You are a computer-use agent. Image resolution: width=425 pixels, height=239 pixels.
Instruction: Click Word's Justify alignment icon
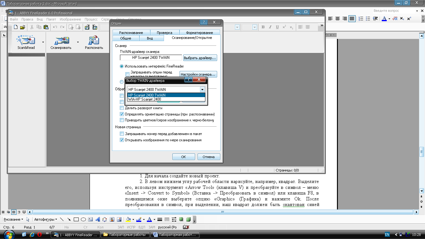click(x=352, y=19)
